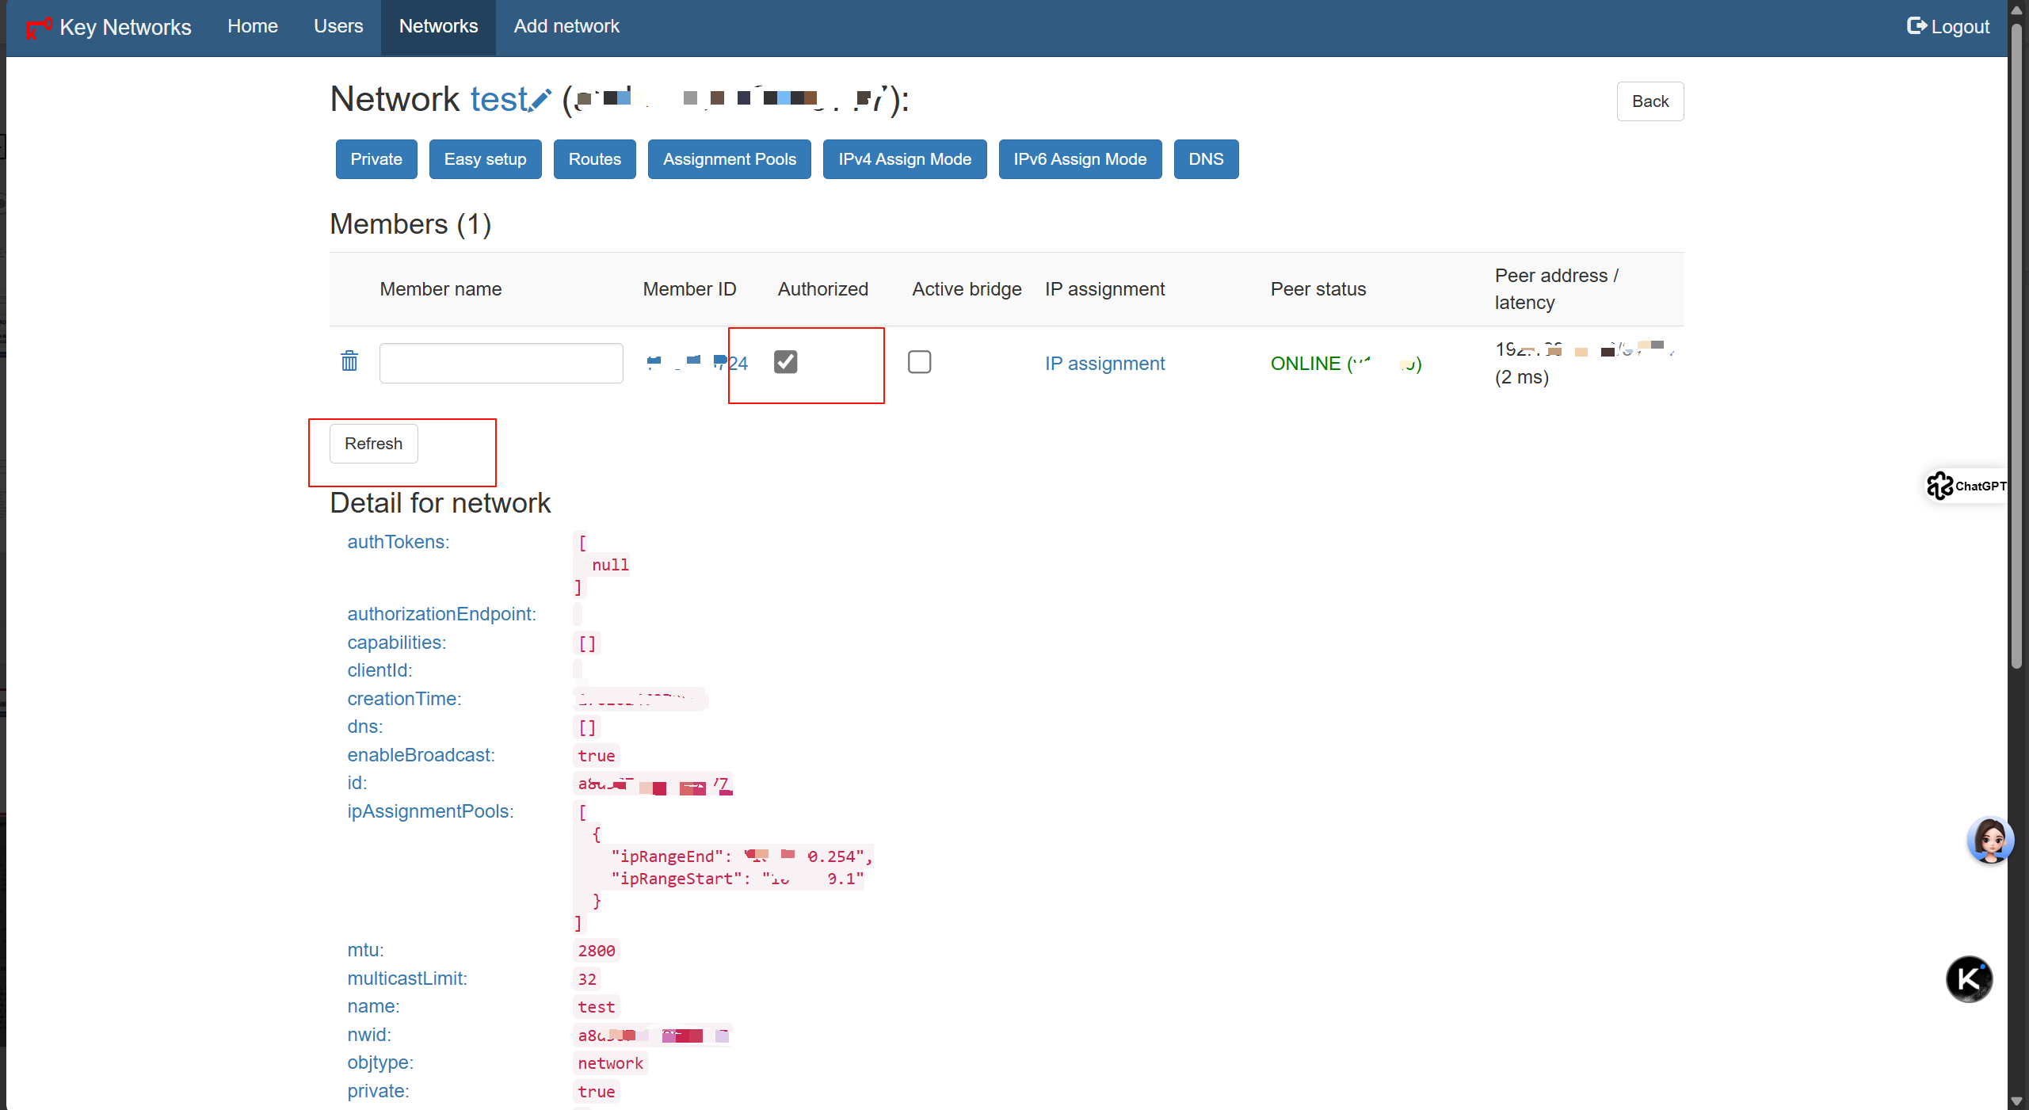The image size is (2029, 1110).
Task: Open the IP assignment link for the member
Action: click(1104, 364)
